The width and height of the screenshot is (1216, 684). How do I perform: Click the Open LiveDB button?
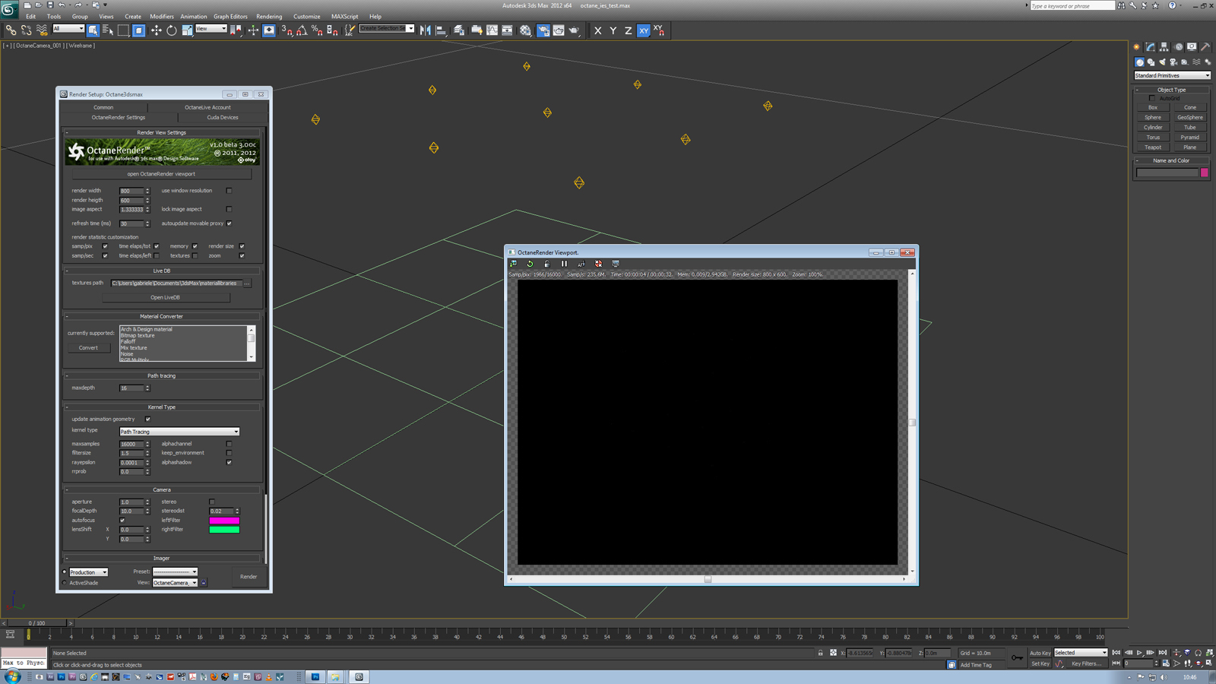(x=166, y=297)
